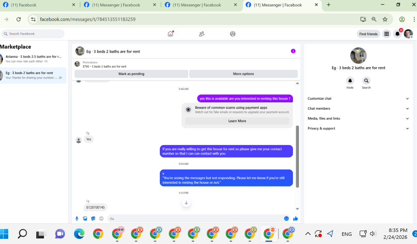Image resolution: width=417 pixels, height=244 pixels.
Task: Expand Customize chat section
Action: [358, 99]
